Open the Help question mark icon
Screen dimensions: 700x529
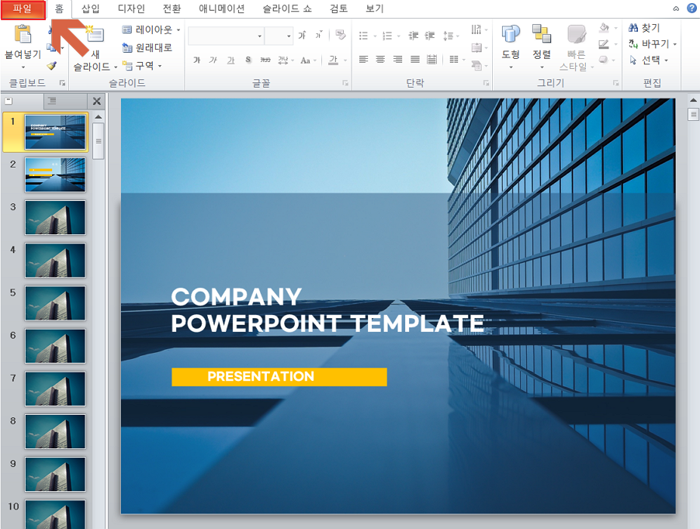point(691,8)
